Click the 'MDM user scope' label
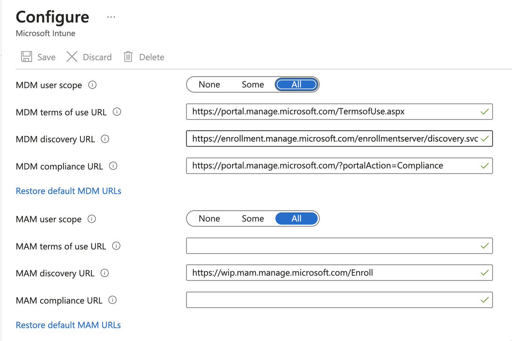 click(49, 85)
